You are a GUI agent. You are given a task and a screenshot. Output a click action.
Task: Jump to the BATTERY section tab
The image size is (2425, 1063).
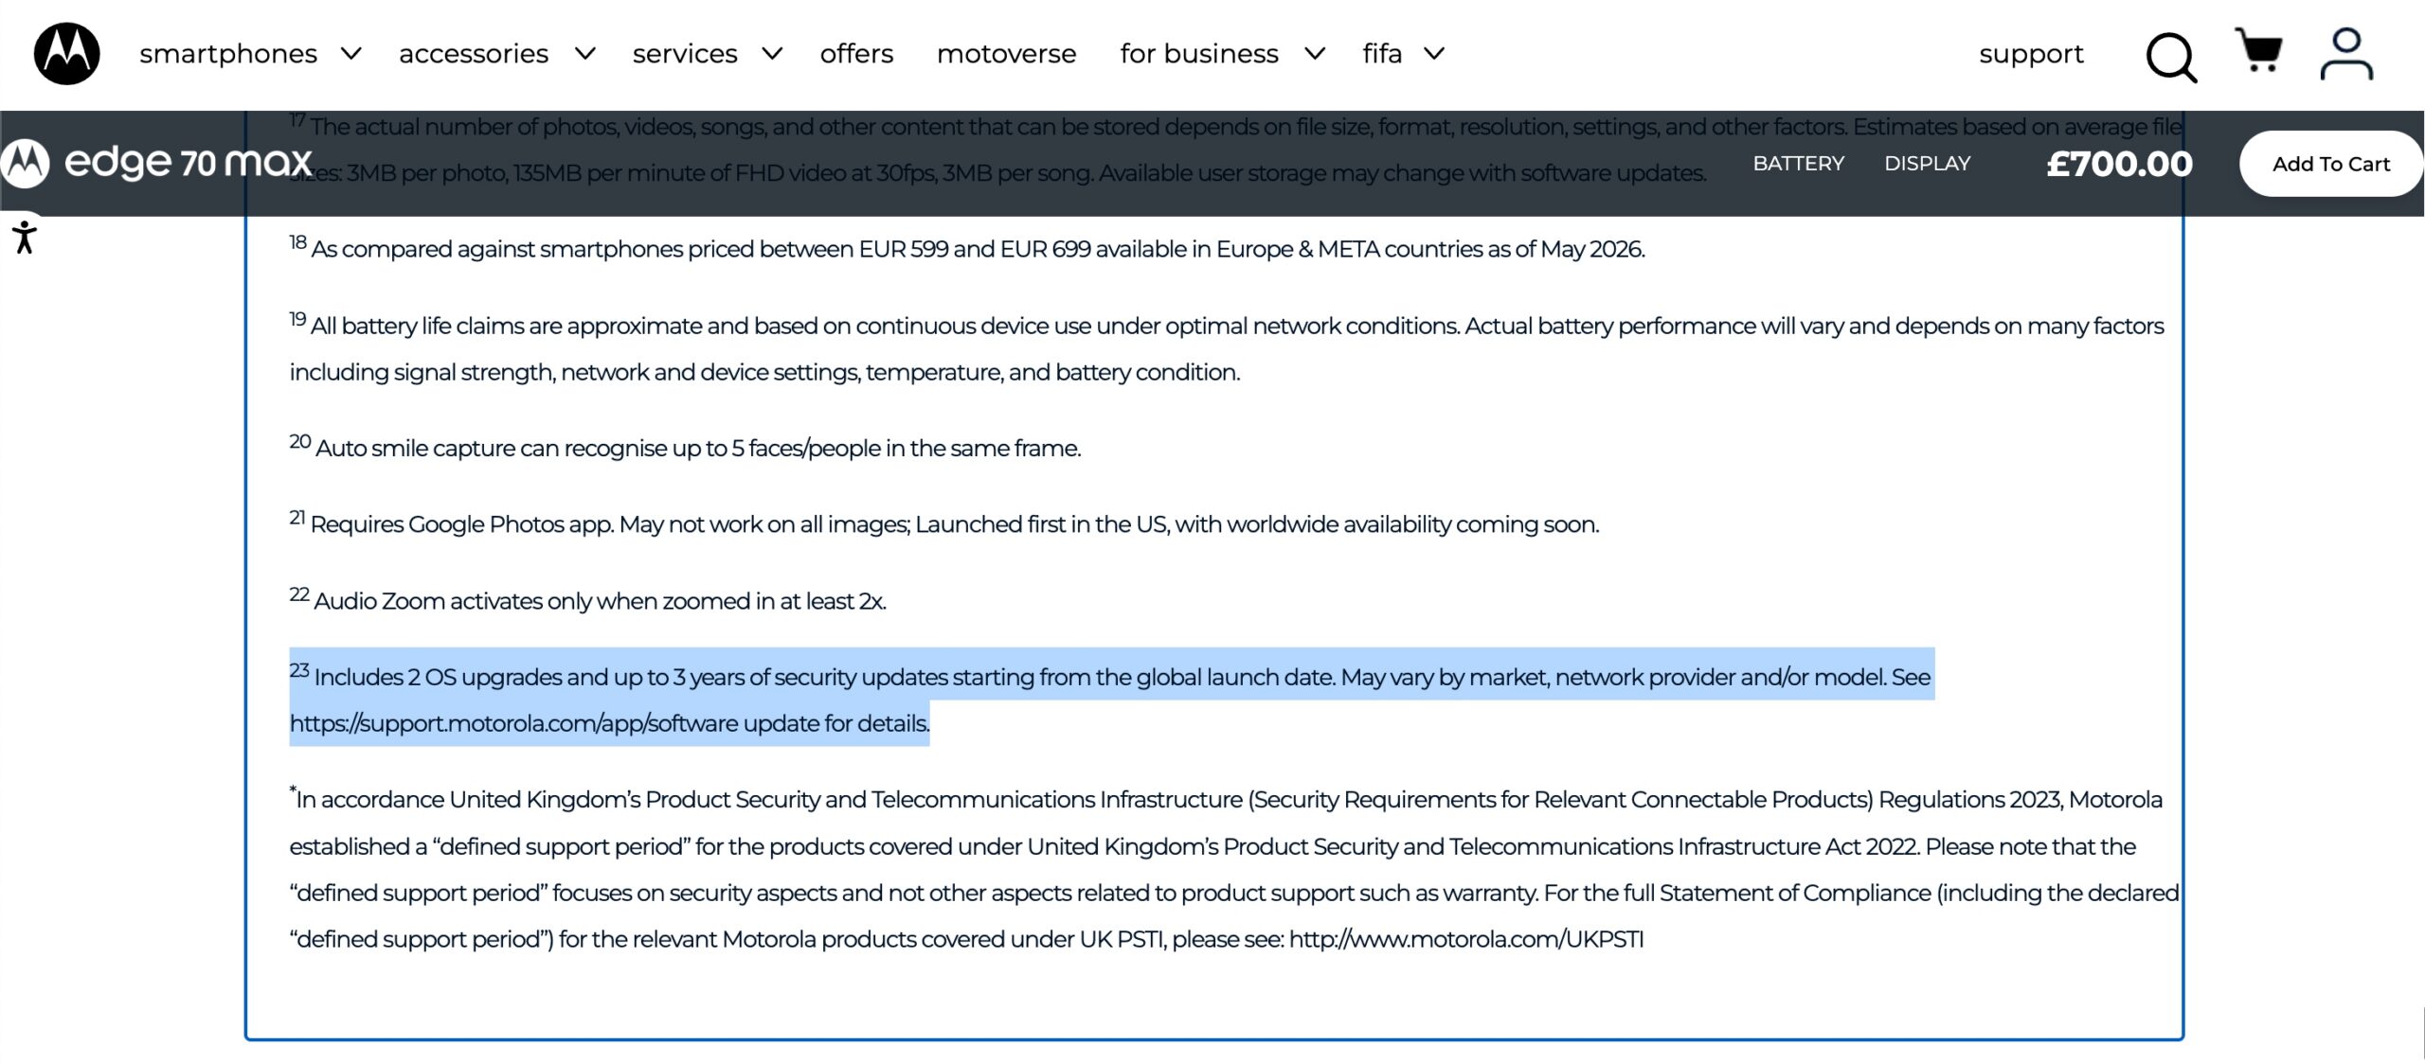[x=1798, y=164]
